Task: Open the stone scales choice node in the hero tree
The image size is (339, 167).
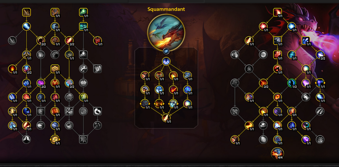Action: coord(145,104)
